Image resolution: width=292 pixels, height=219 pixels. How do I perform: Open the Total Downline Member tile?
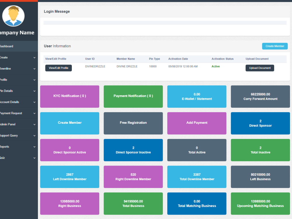point(197,177)
